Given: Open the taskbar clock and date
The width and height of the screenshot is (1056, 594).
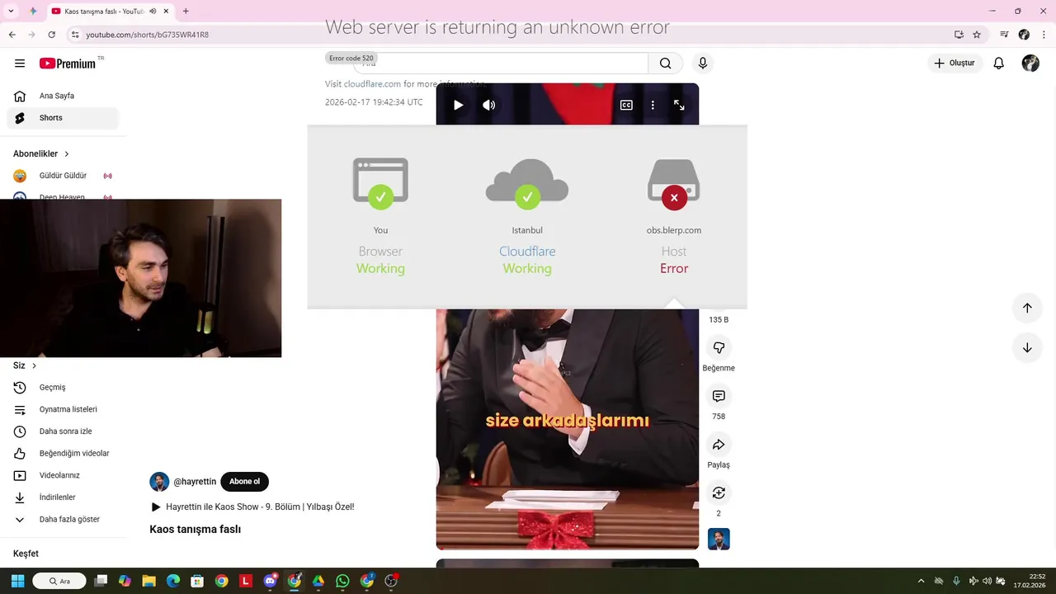Looking at the screenshot, I should (1030, 581).
